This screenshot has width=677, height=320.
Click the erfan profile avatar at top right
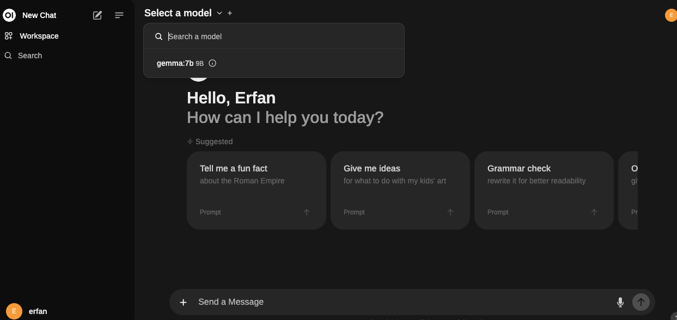coord(671,15)
